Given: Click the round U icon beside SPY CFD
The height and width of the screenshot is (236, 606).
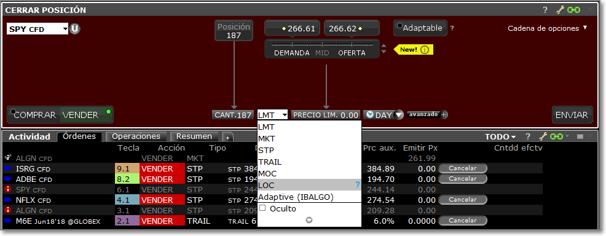Looking at the screenshot, I should 75,29.
